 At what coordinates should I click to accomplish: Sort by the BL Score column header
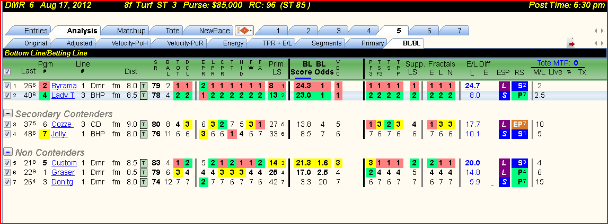tap(301, 68)
